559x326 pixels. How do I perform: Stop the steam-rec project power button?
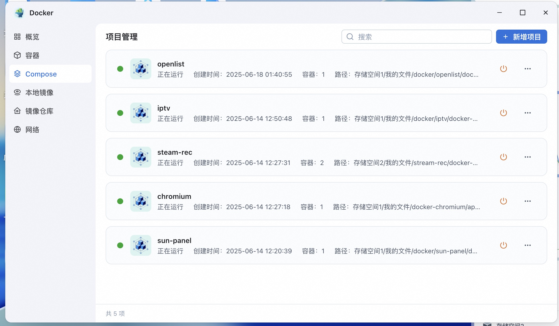(x=503, y=157)
